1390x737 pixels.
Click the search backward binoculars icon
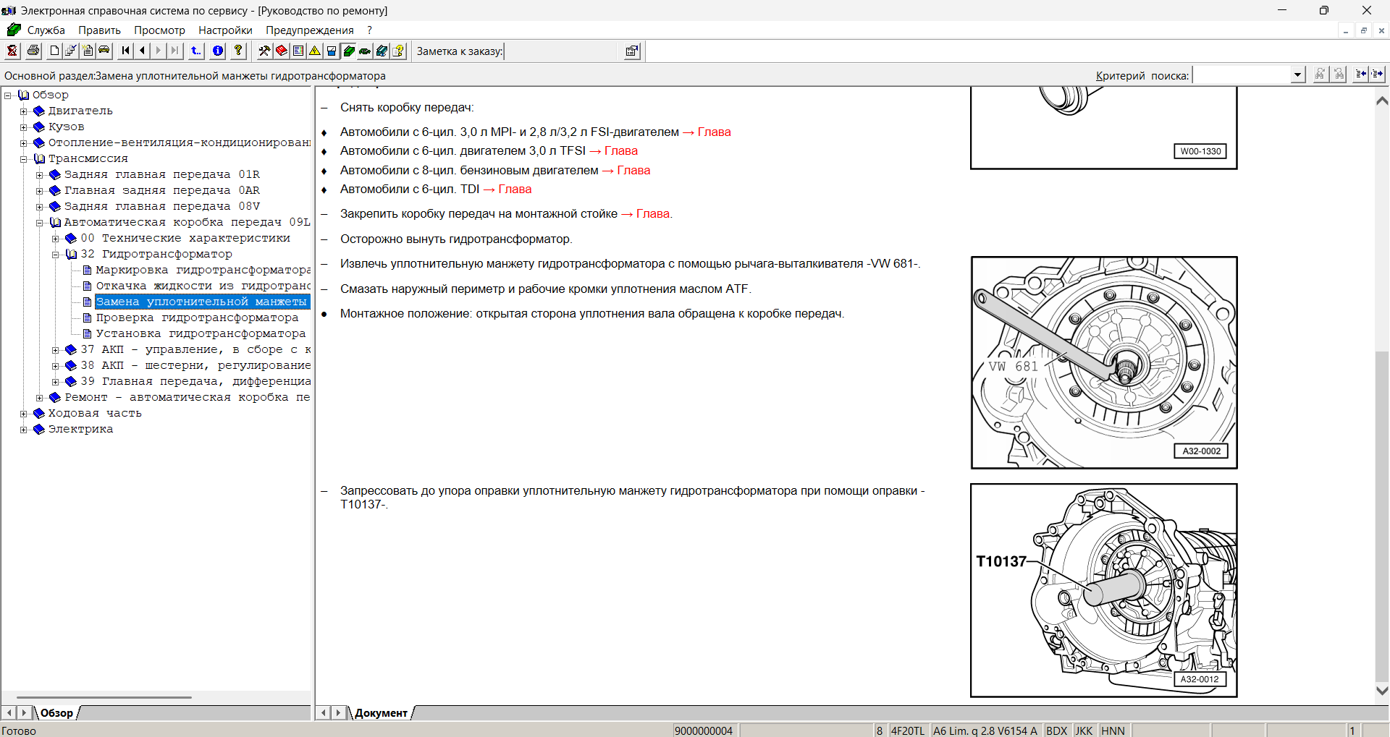point(1339,74)
